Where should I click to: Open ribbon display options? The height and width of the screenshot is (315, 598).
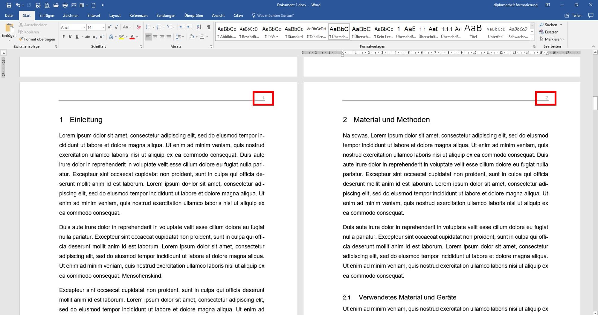coord(548,5)
